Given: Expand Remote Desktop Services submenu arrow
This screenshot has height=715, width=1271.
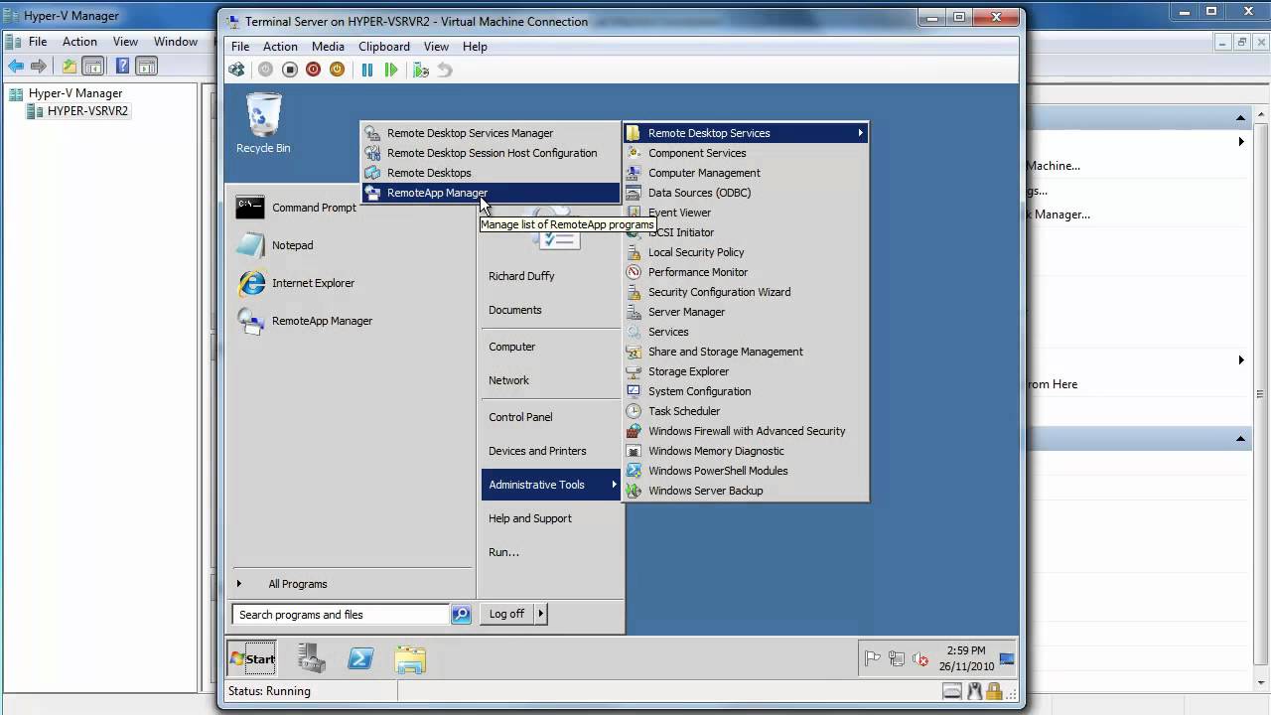Looking at the screenshot, I should (x=860, y=133).
